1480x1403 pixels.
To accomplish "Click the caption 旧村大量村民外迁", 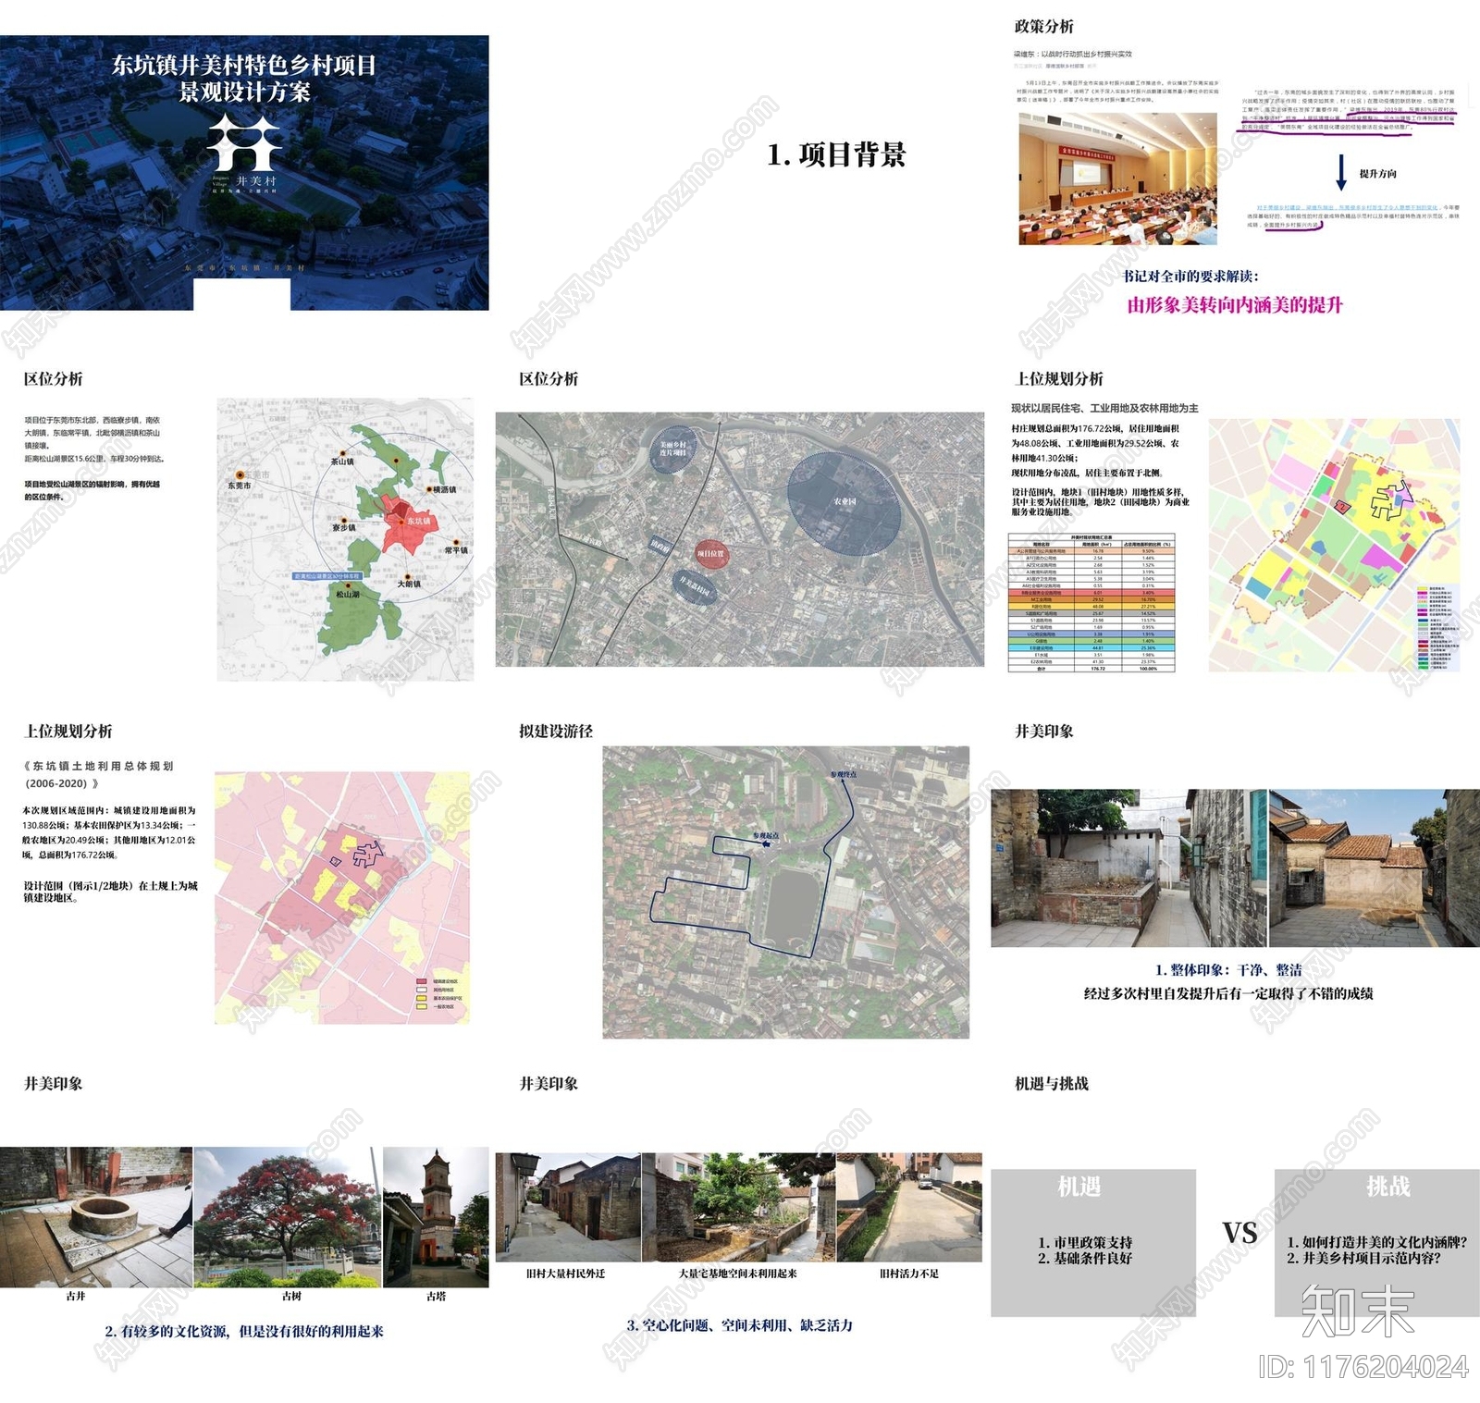I will point(565,1274).
